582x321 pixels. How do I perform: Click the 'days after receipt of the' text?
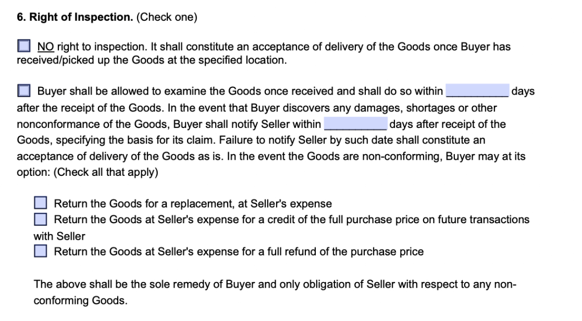pos(448,124)
